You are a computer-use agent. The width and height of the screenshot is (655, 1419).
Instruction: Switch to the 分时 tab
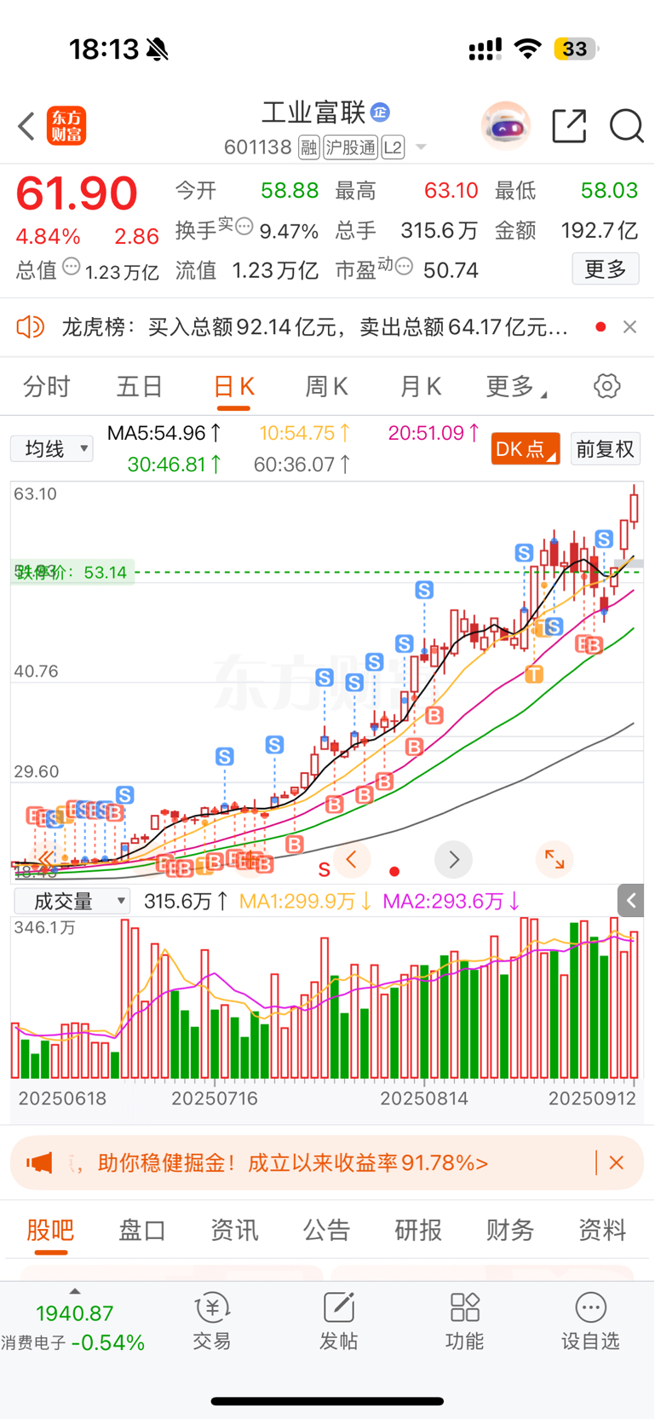pyautogui.click(x=46, y=387)
